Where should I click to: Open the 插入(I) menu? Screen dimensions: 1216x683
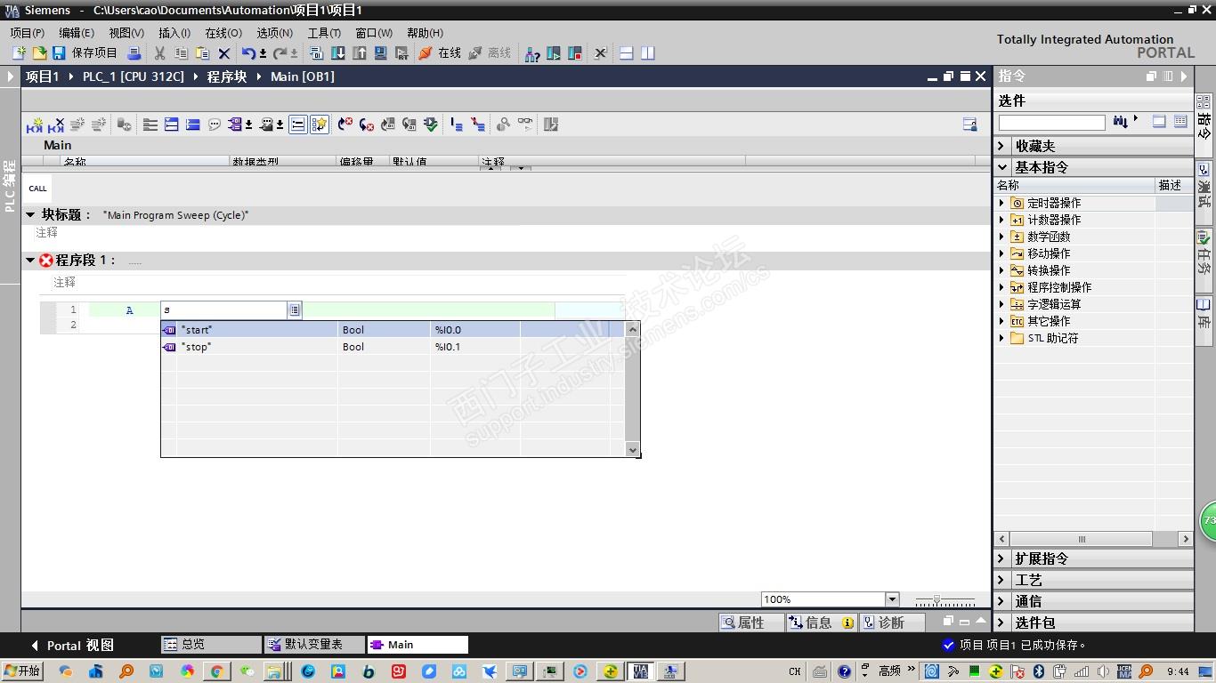(174, 33)
